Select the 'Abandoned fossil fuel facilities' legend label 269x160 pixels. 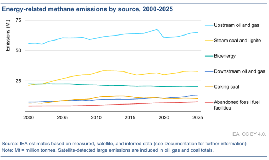coord(237,105)
